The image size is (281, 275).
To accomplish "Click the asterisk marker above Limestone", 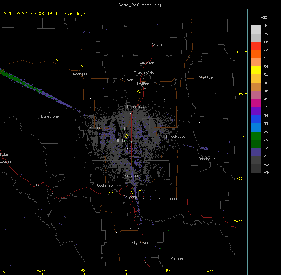I will point(50,113).
